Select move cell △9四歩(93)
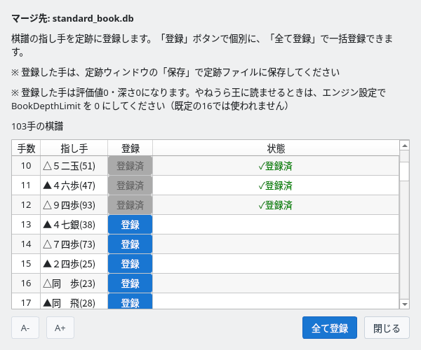The image size is (421, 350). click(x=74, y=205)
